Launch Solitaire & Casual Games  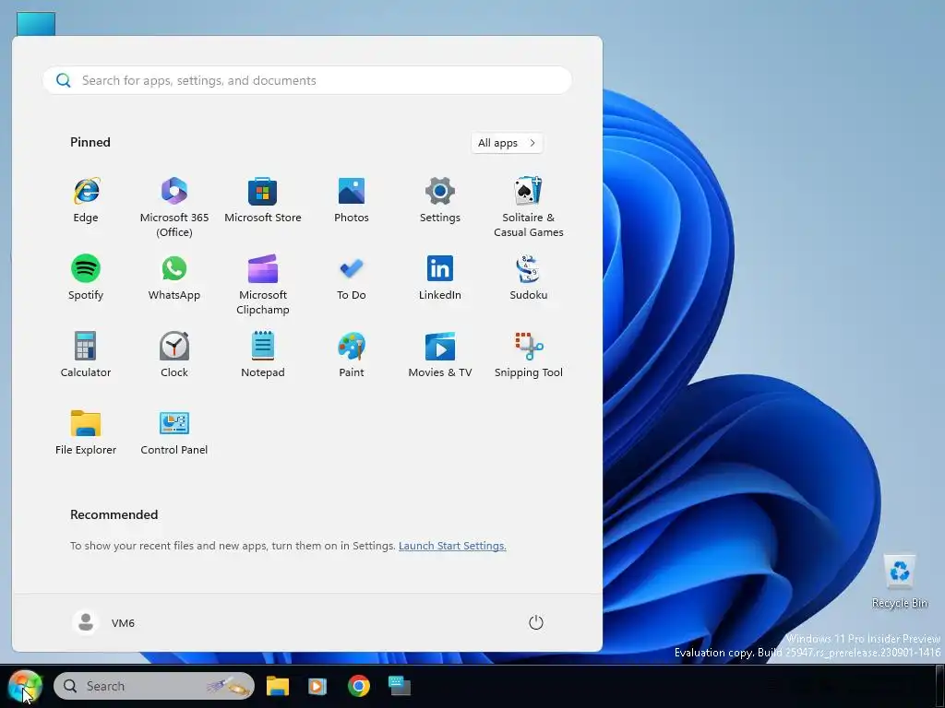[529, 206]
